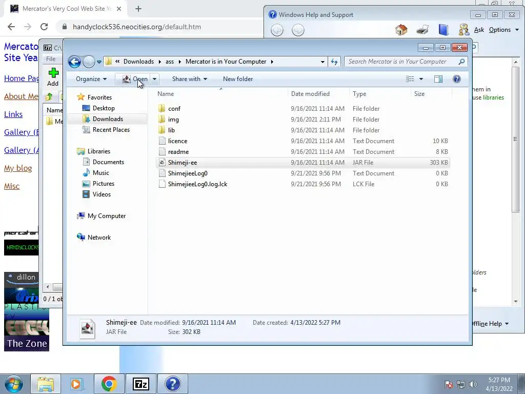Click the Help window Browse Help book icon
Screen dimensions: 525x394
point(443,30)
